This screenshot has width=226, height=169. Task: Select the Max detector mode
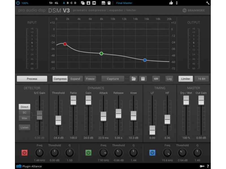pos(25,118)
